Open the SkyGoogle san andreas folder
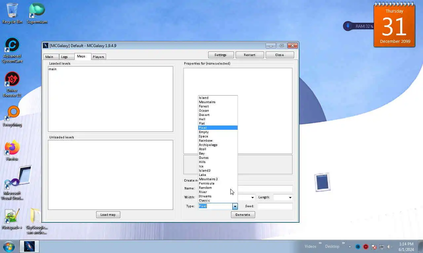The image size is (423, 253). 37,221
